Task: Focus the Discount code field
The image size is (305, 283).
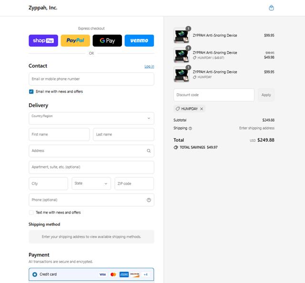Action: tap(214, 95)
